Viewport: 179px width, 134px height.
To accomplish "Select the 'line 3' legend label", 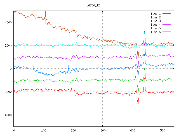I will coord(156,21).
